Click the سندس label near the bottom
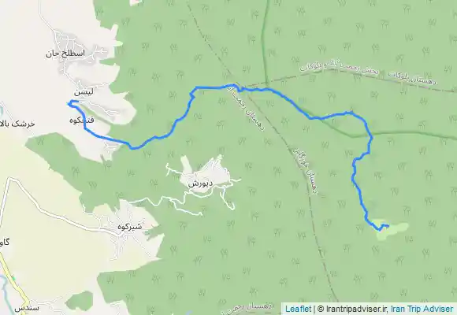 tap(27, 308)
